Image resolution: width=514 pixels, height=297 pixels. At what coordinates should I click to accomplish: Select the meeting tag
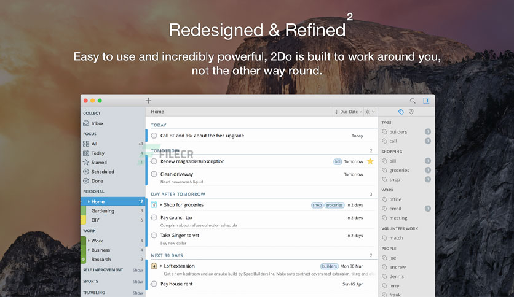pyautogui.click(x=398, y=218)
